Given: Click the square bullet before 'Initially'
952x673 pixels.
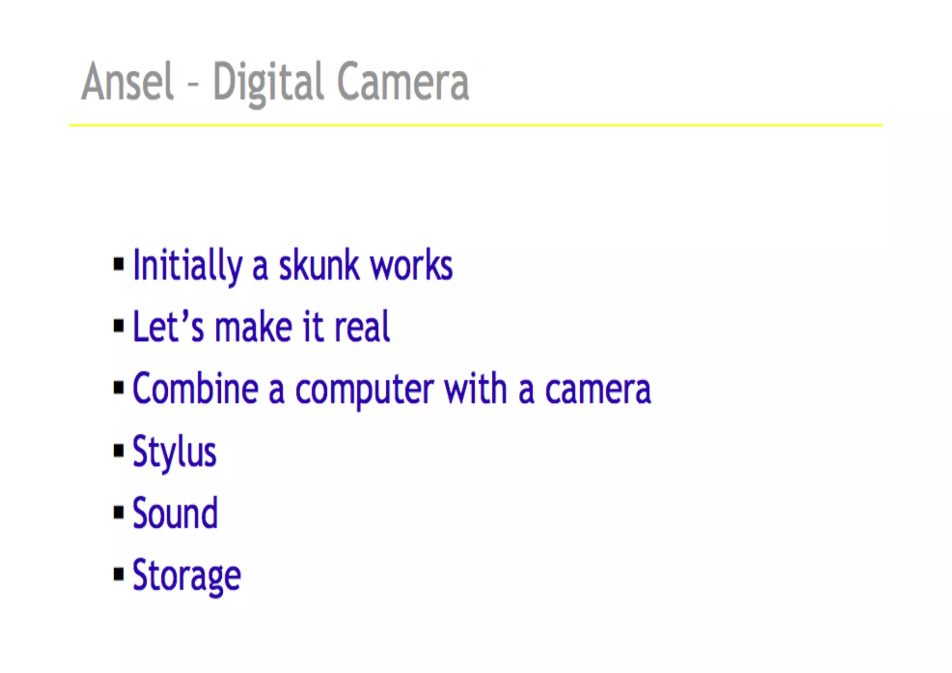Looking at the screenshot, I should click(x=119, y=264).
